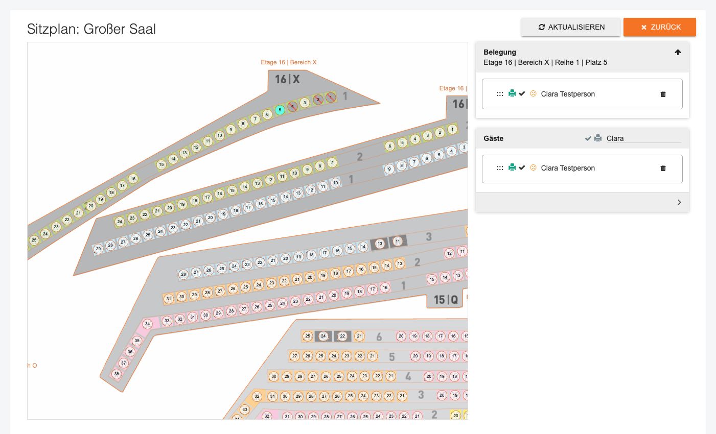
Task: Click the '15|Q' area heading on the map
Action: (446, 300)
